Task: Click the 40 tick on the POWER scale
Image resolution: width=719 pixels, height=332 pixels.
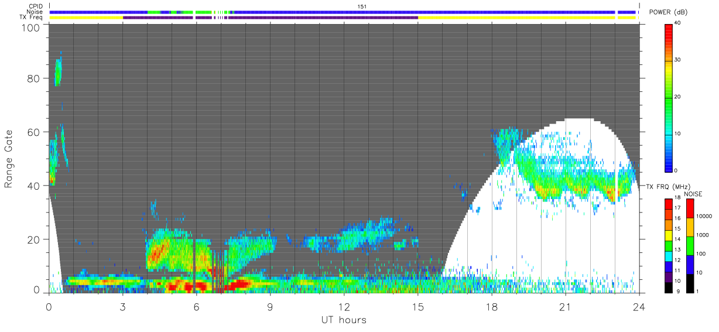Action: (677, 23)
